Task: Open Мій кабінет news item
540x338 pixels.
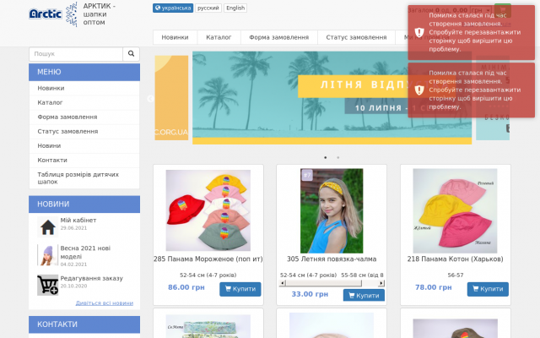Action: [78, 220]
